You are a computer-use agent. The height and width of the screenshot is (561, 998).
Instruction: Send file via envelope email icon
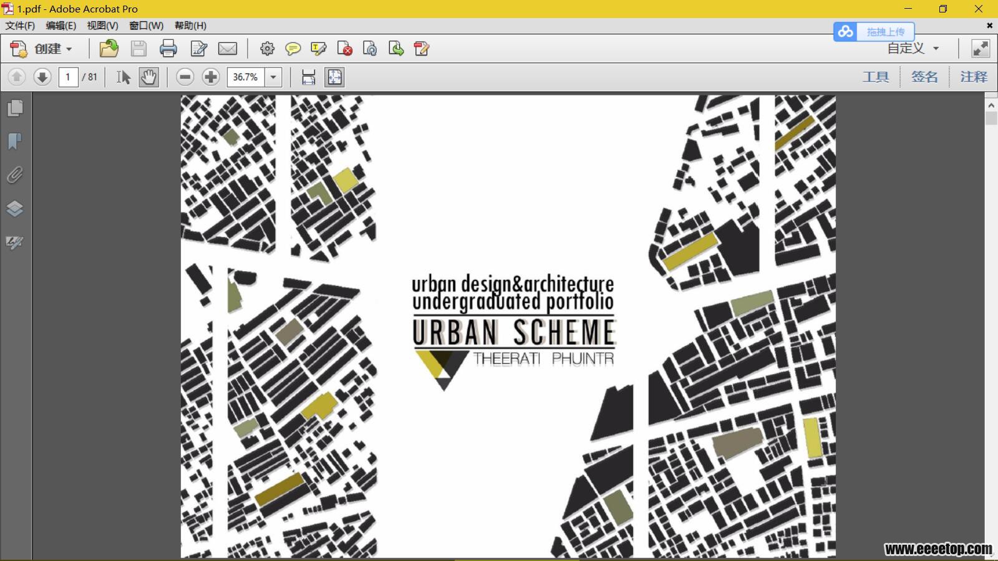(228, 49)
